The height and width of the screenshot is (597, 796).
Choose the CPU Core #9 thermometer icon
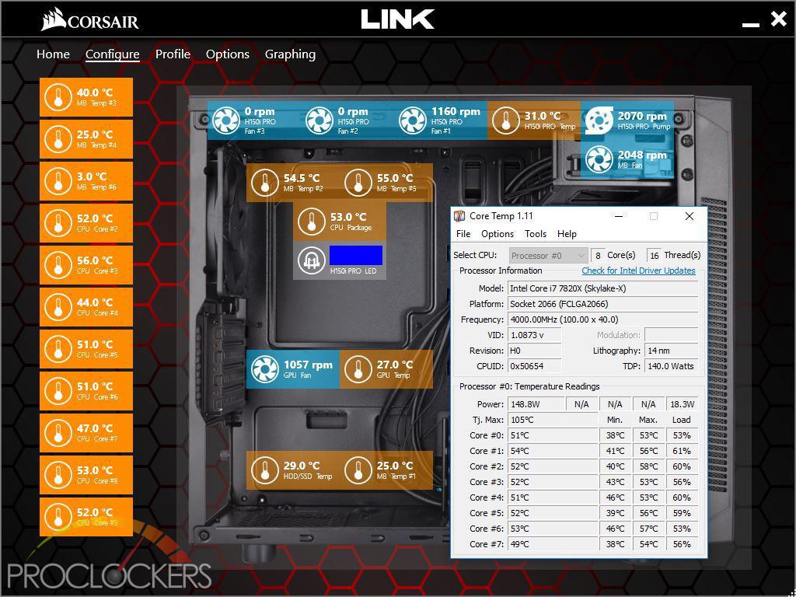pyautogui.click(x=58, y=517)
